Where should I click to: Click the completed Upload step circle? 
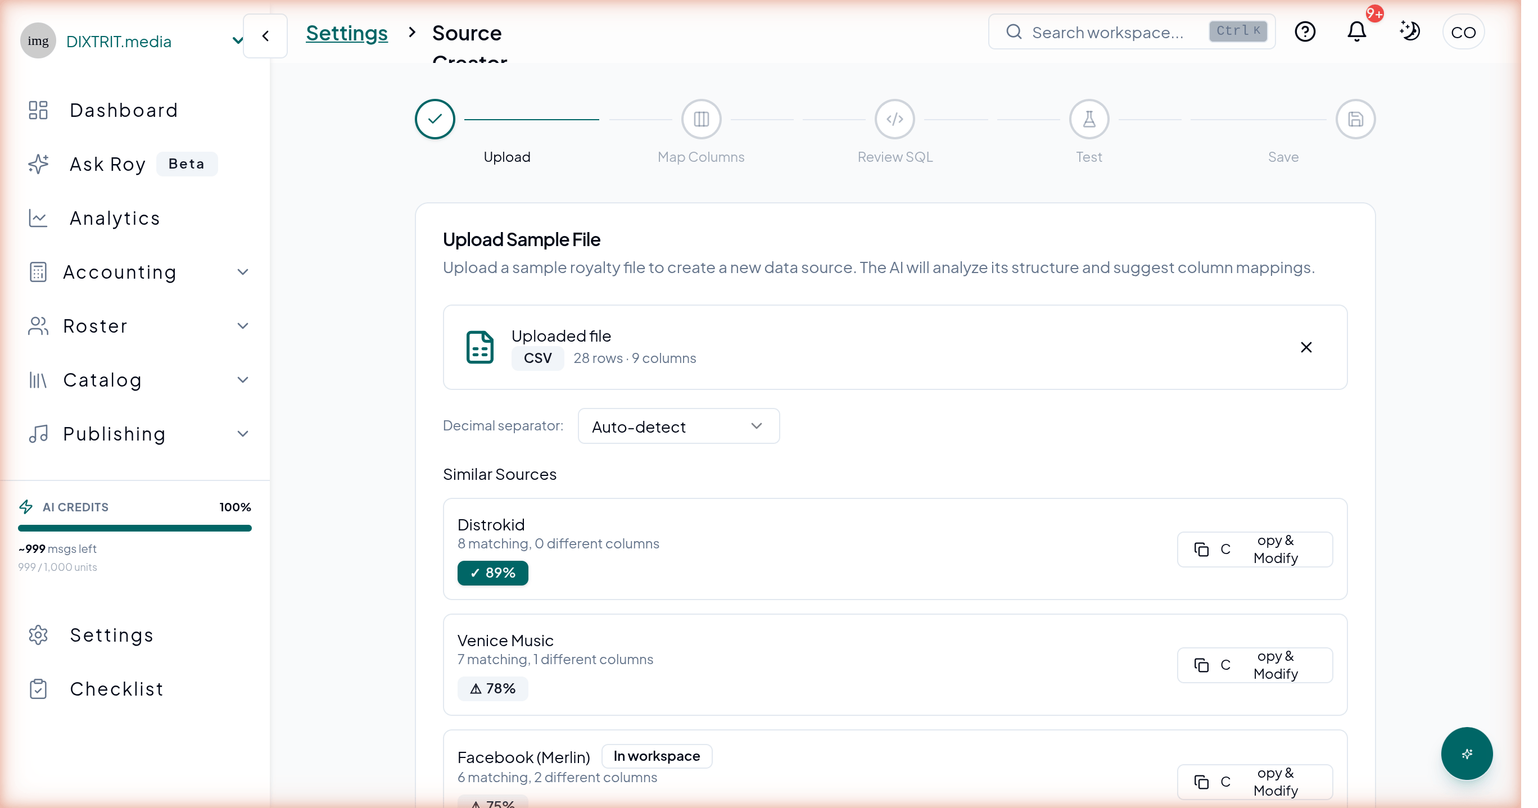(435, 119)
